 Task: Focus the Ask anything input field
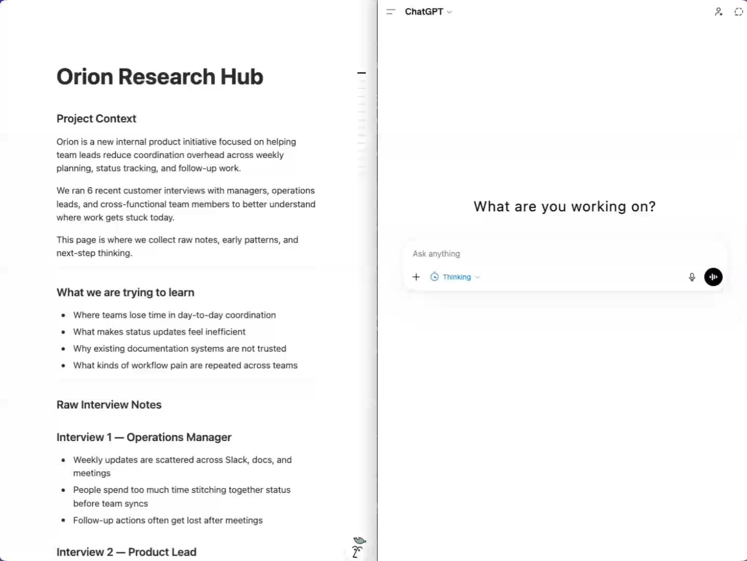coord(519,254)
